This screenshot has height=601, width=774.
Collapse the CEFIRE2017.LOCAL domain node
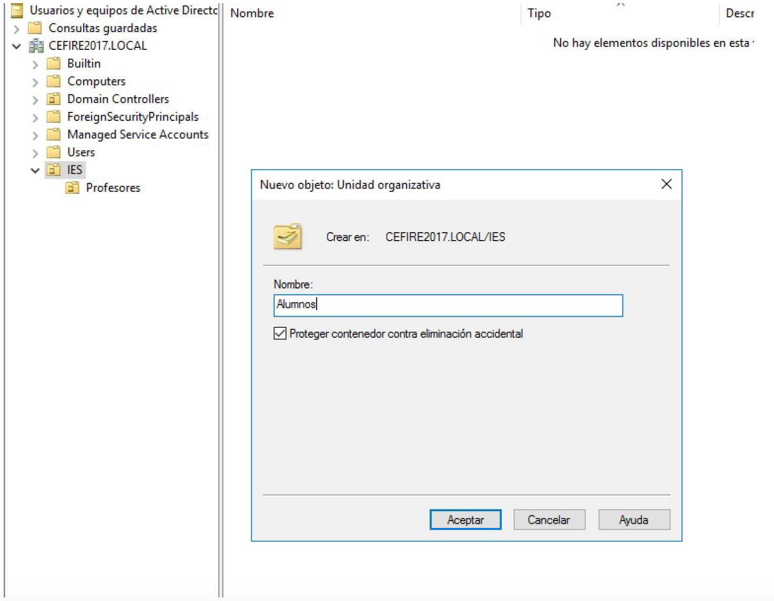[17, 46]
